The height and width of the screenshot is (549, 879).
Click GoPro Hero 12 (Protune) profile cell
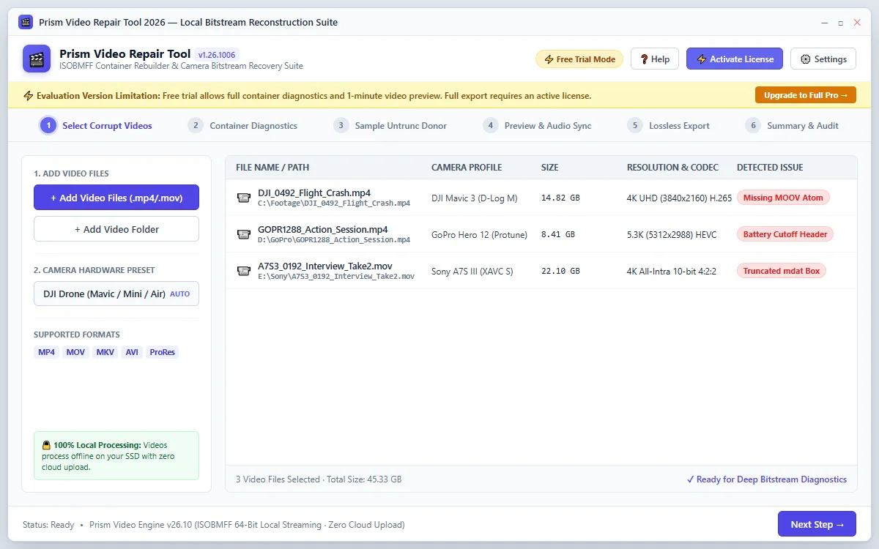[x=480, y=234]
